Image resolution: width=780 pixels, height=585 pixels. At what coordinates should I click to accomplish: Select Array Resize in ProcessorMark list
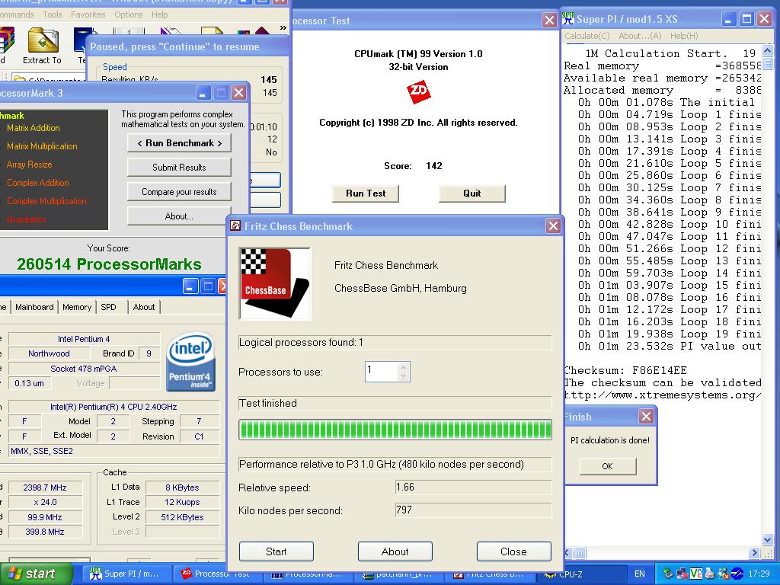click(x=30, y=165)
